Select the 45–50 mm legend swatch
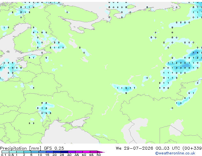 click(x=94, y=152)
